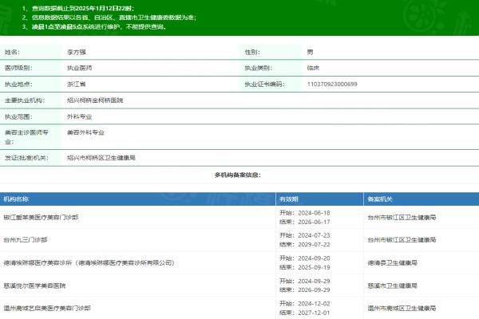The width and height of the screenshot is (479, 319).
Task: Select the institution 慈溪悦尔医学美容医院
Action: 34,286
